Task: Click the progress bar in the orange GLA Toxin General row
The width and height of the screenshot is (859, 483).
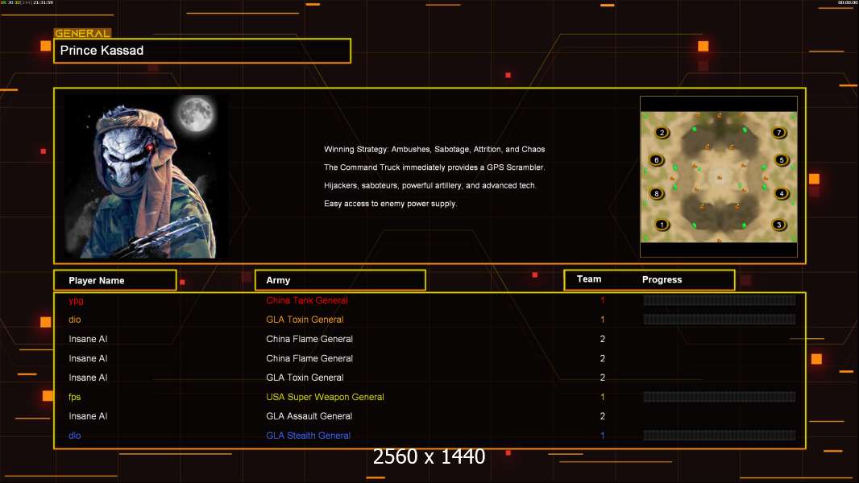Action: click(x=720, y=320)
